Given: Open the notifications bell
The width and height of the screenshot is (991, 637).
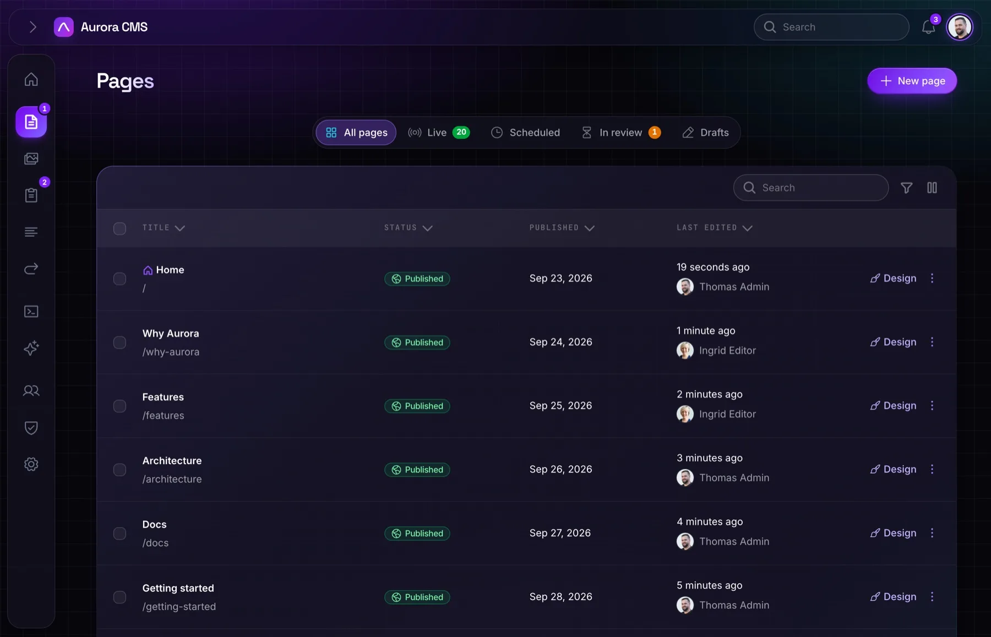Looking at the screenshot, I should (x=929, y=27).
